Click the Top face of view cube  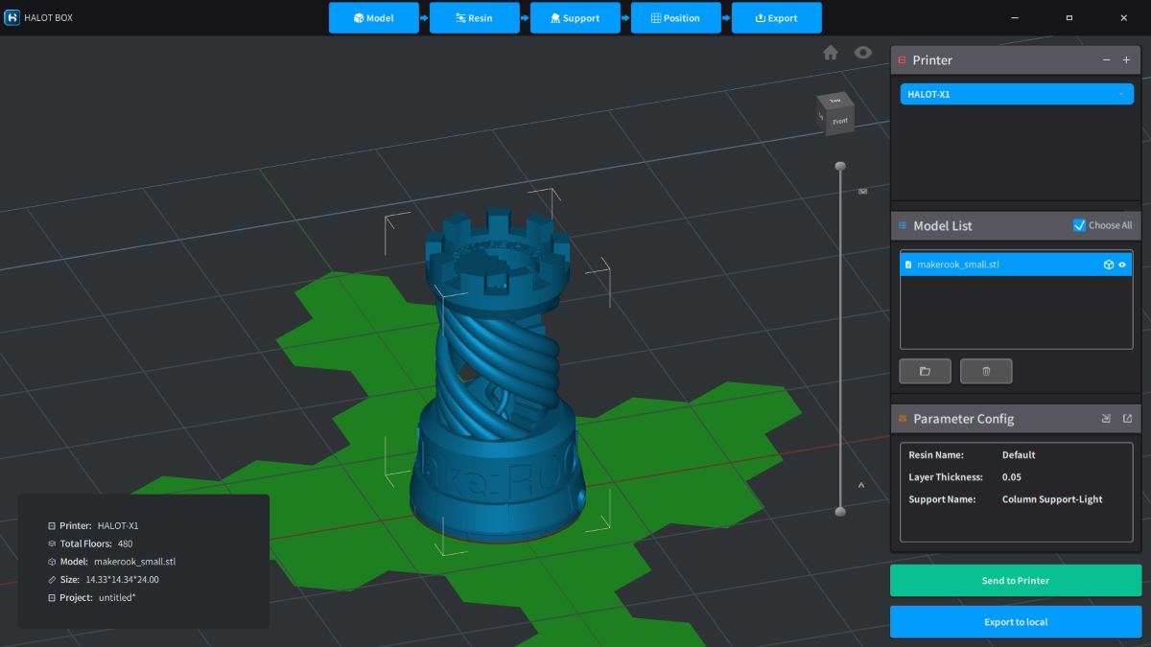coord(834,100)
